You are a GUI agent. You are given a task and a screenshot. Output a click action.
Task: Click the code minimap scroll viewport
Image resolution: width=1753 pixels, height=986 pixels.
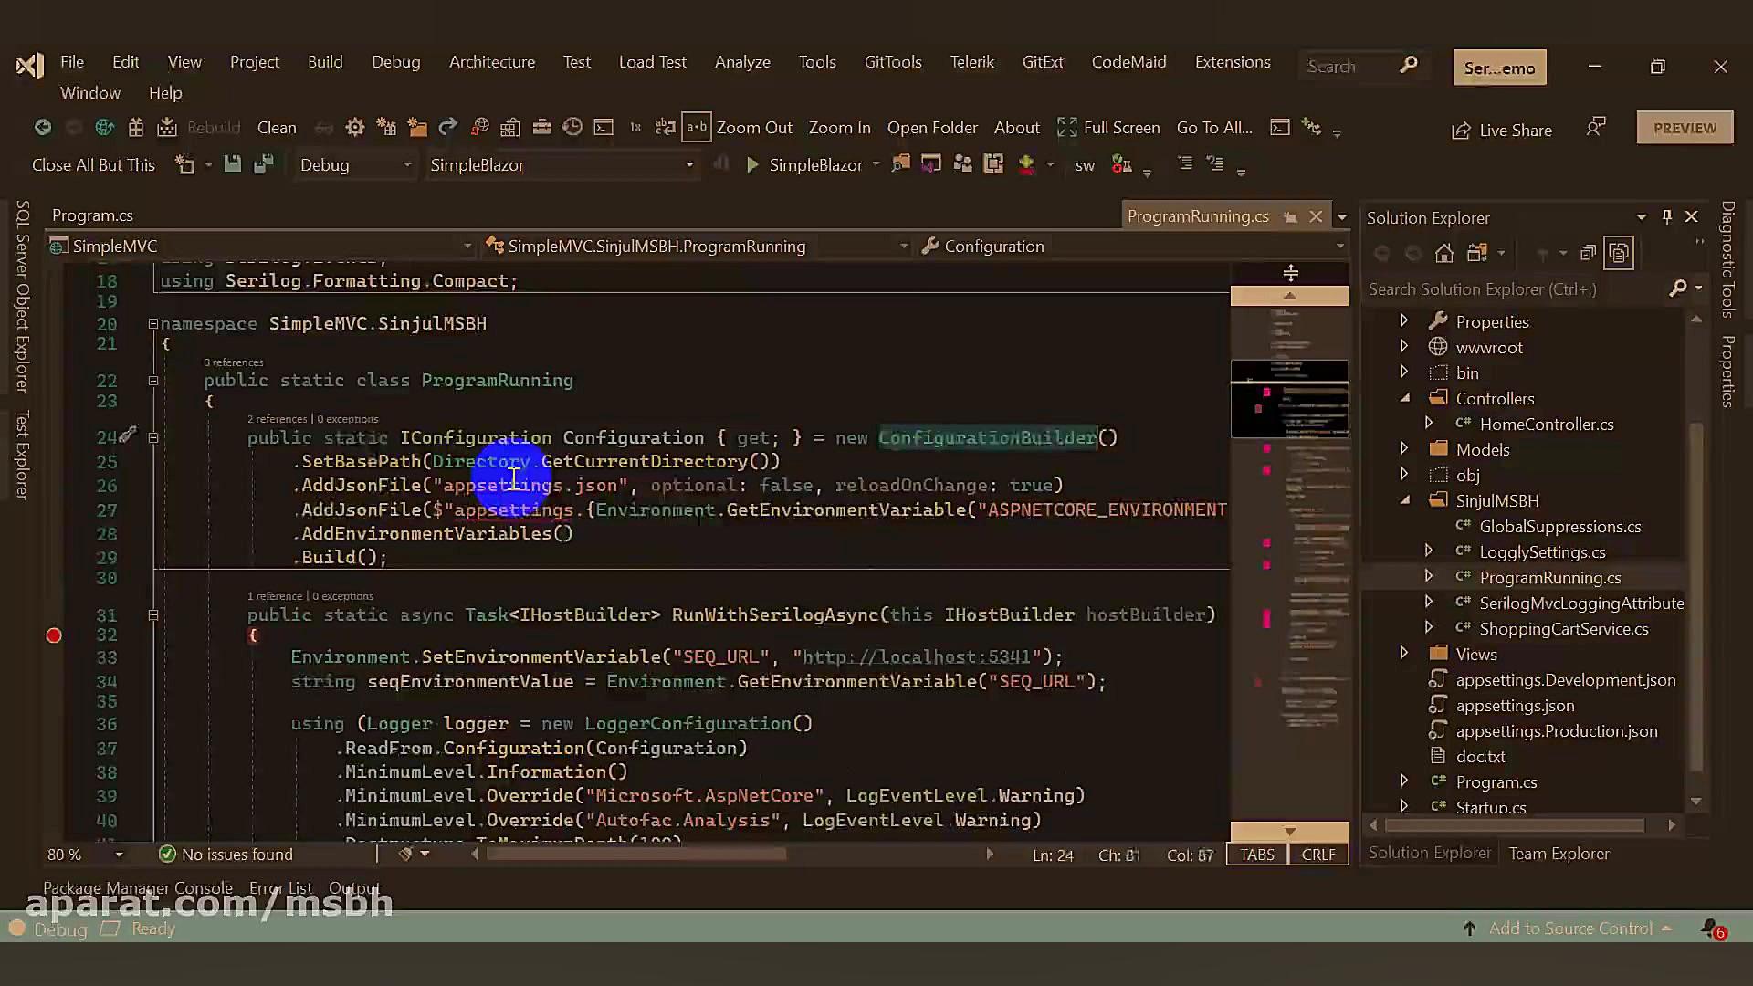coord(1289,399)
